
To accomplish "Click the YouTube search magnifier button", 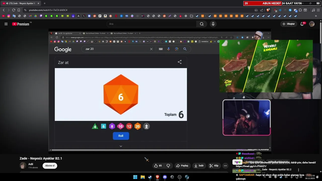I will (202, 24).
